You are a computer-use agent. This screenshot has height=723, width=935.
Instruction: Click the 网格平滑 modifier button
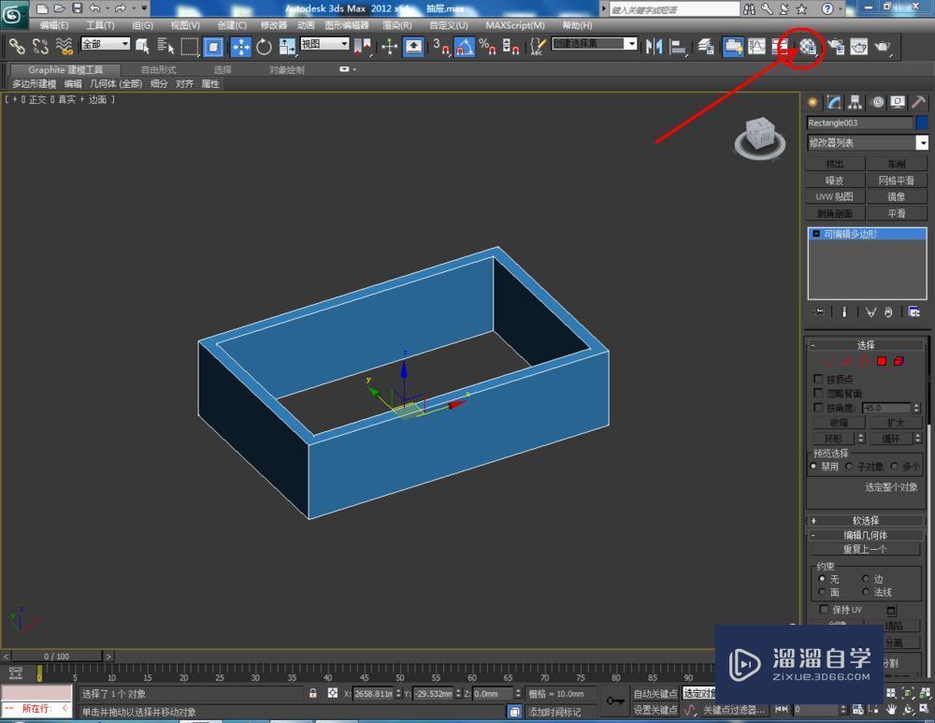point(897,180)
